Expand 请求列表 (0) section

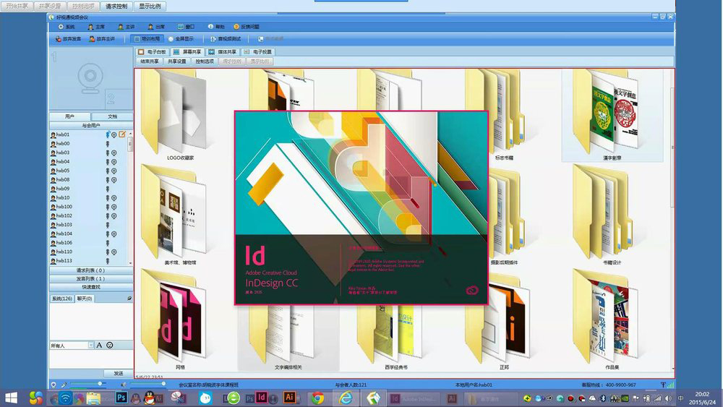91,270
